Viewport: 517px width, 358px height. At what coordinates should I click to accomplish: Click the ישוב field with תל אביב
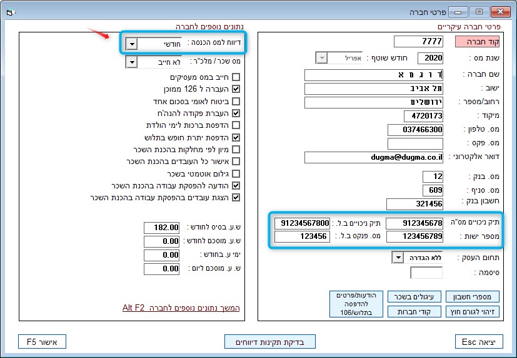(x=374, y=89)
